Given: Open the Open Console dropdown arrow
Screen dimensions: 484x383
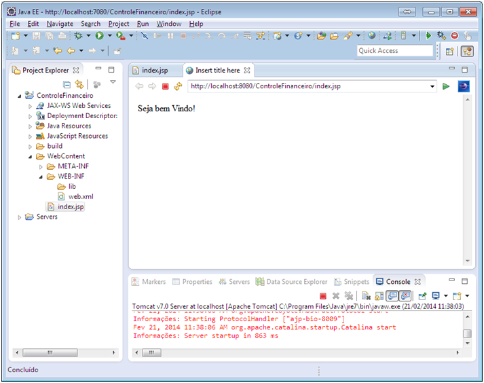Looking at the screenshot, I should click(x=467, y=296).
